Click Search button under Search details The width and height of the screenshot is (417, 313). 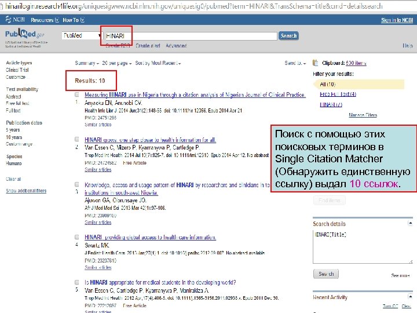point(326,274)
